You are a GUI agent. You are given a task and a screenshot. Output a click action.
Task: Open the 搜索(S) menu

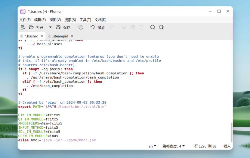[x=70, y=20]
